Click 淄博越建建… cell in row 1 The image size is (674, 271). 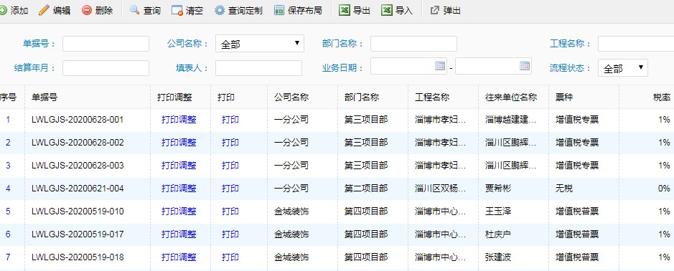click(510, 120)
